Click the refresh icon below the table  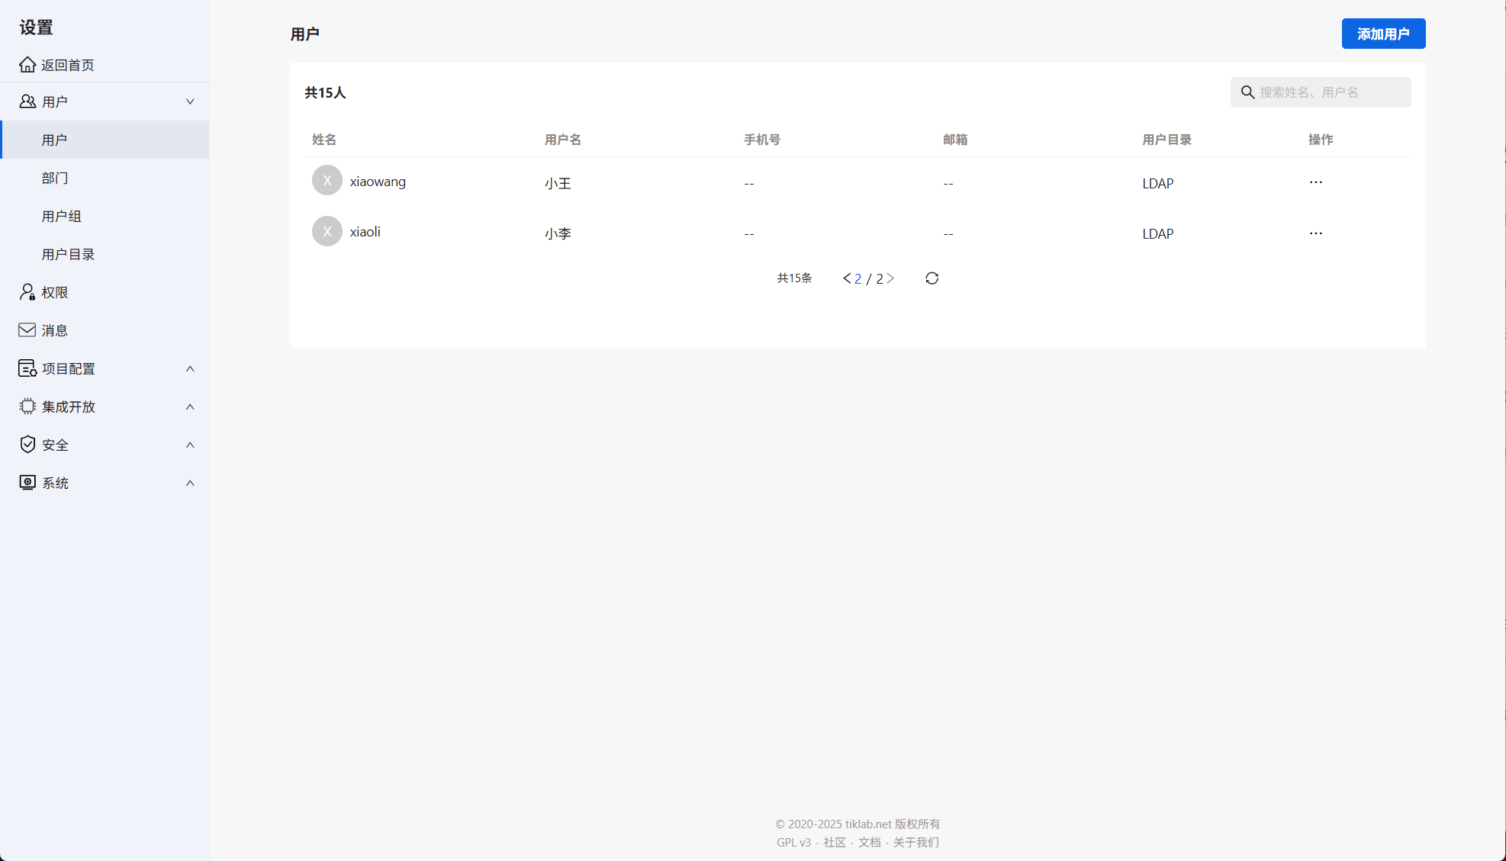tap(932, 278)
